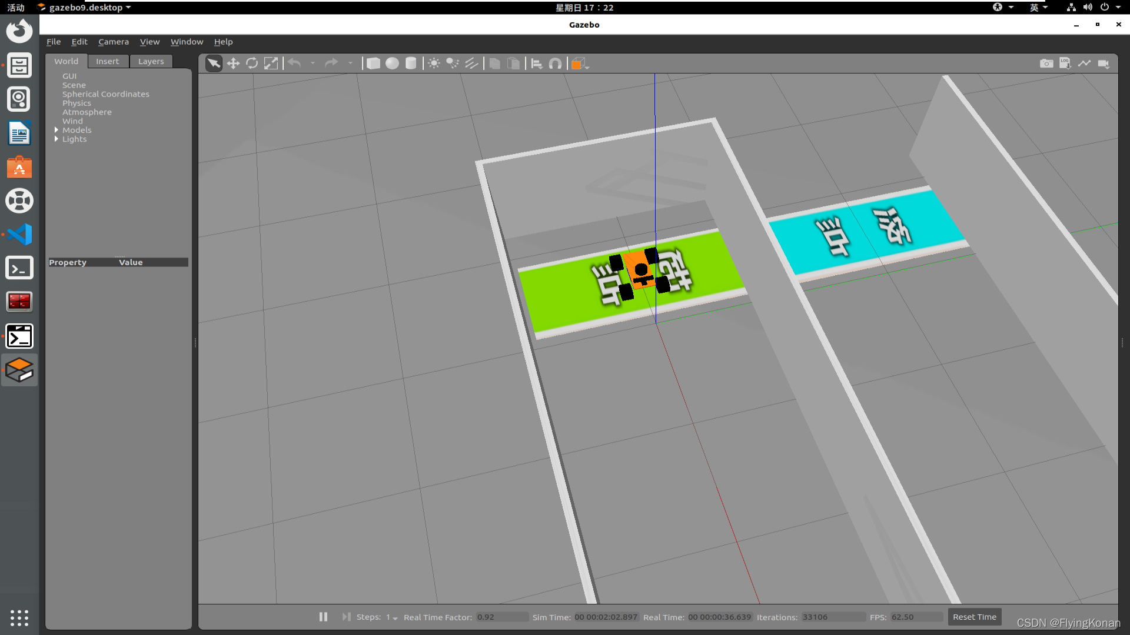
Task: Select the Rotate mode tool
Action: point(252,63)
